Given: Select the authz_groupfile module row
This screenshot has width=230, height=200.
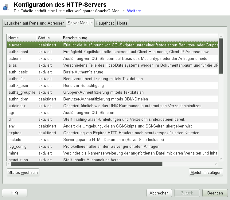Looking at the screenshot, I should (112, 92).
